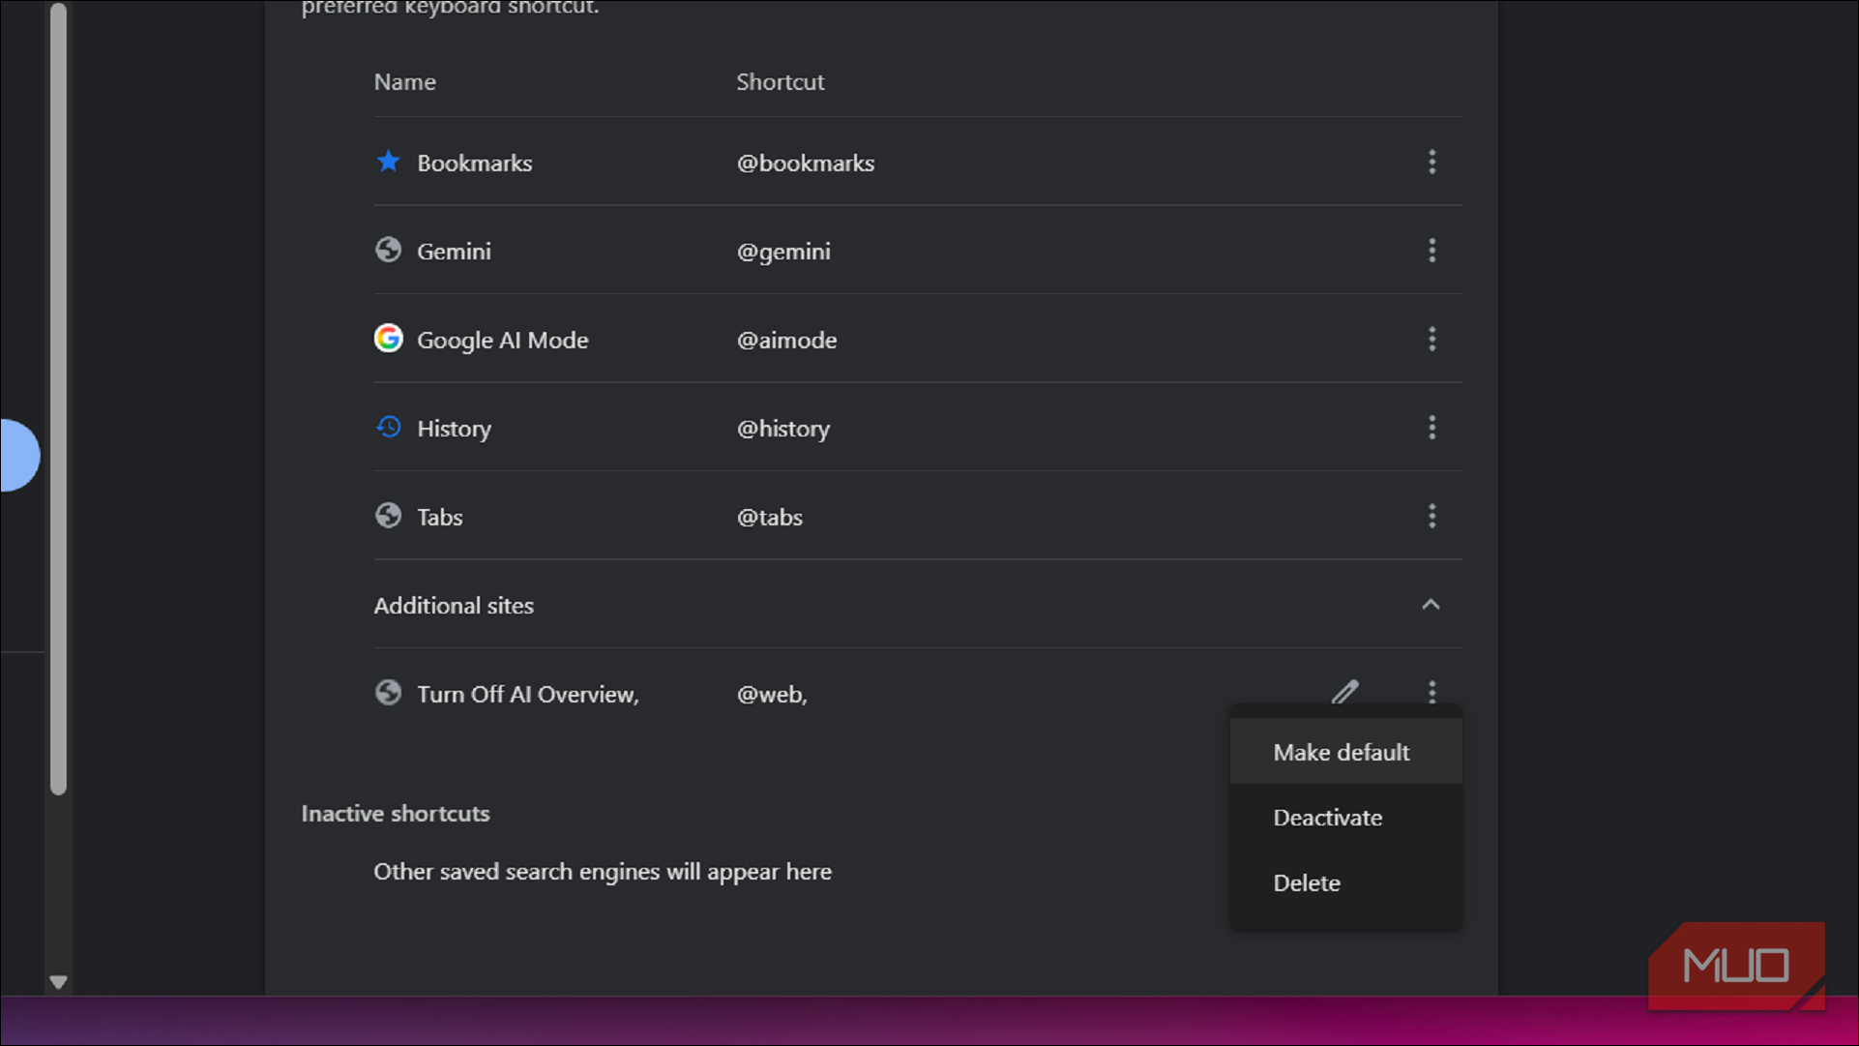Click the Tabs name text
Viewport: 1859px width, 1046px height.
coord(439,518)
